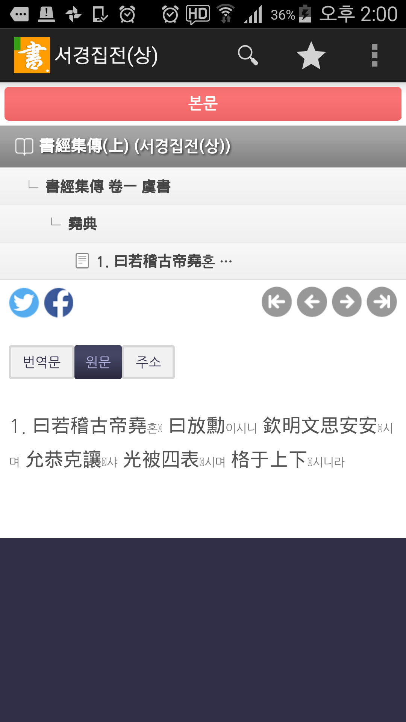Select the 원문 tab
Screen dimensions: 406x722
(x=98, y=362)
